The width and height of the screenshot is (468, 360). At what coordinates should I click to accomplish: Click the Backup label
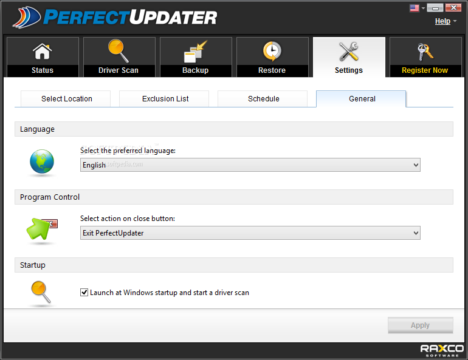(x=196, y=70)
